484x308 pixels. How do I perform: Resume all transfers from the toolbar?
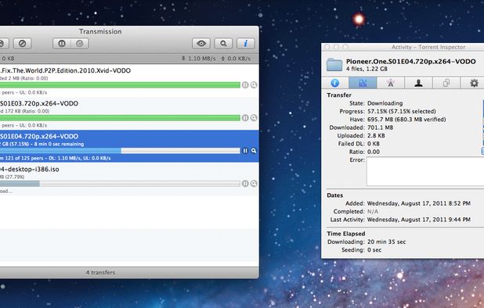(x=80, y=44)
